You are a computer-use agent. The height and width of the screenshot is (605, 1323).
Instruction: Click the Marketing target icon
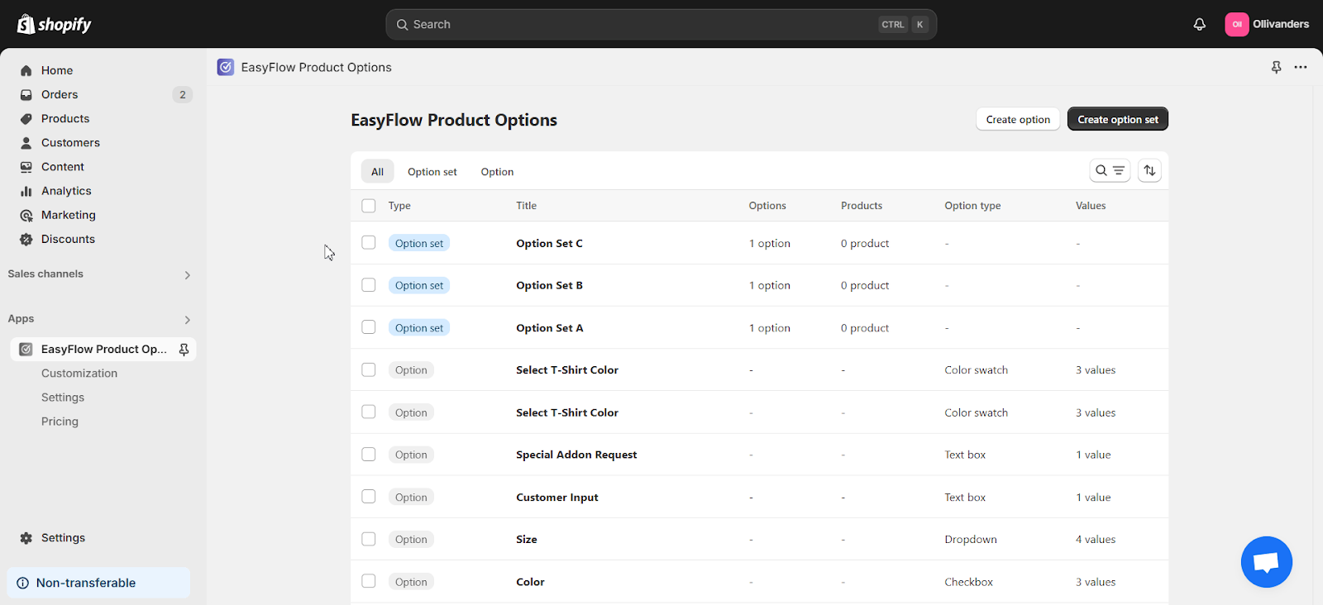[26, 215]
